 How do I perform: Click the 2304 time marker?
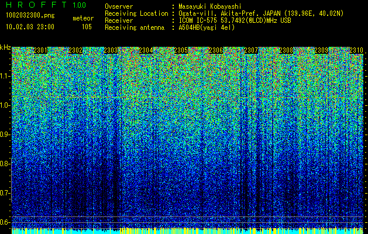146,50
